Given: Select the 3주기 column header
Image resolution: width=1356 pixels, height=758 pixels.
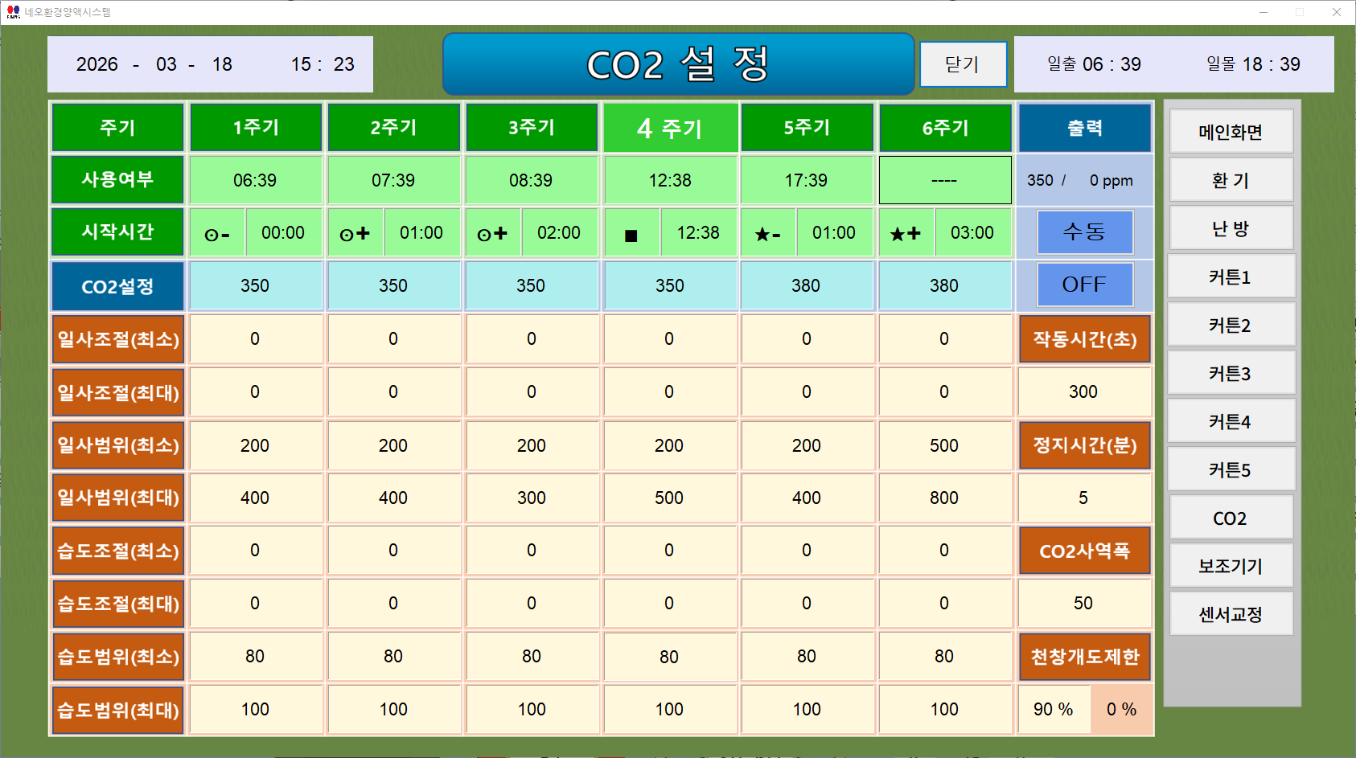Looking at the screenshot, I should point(532,127).
